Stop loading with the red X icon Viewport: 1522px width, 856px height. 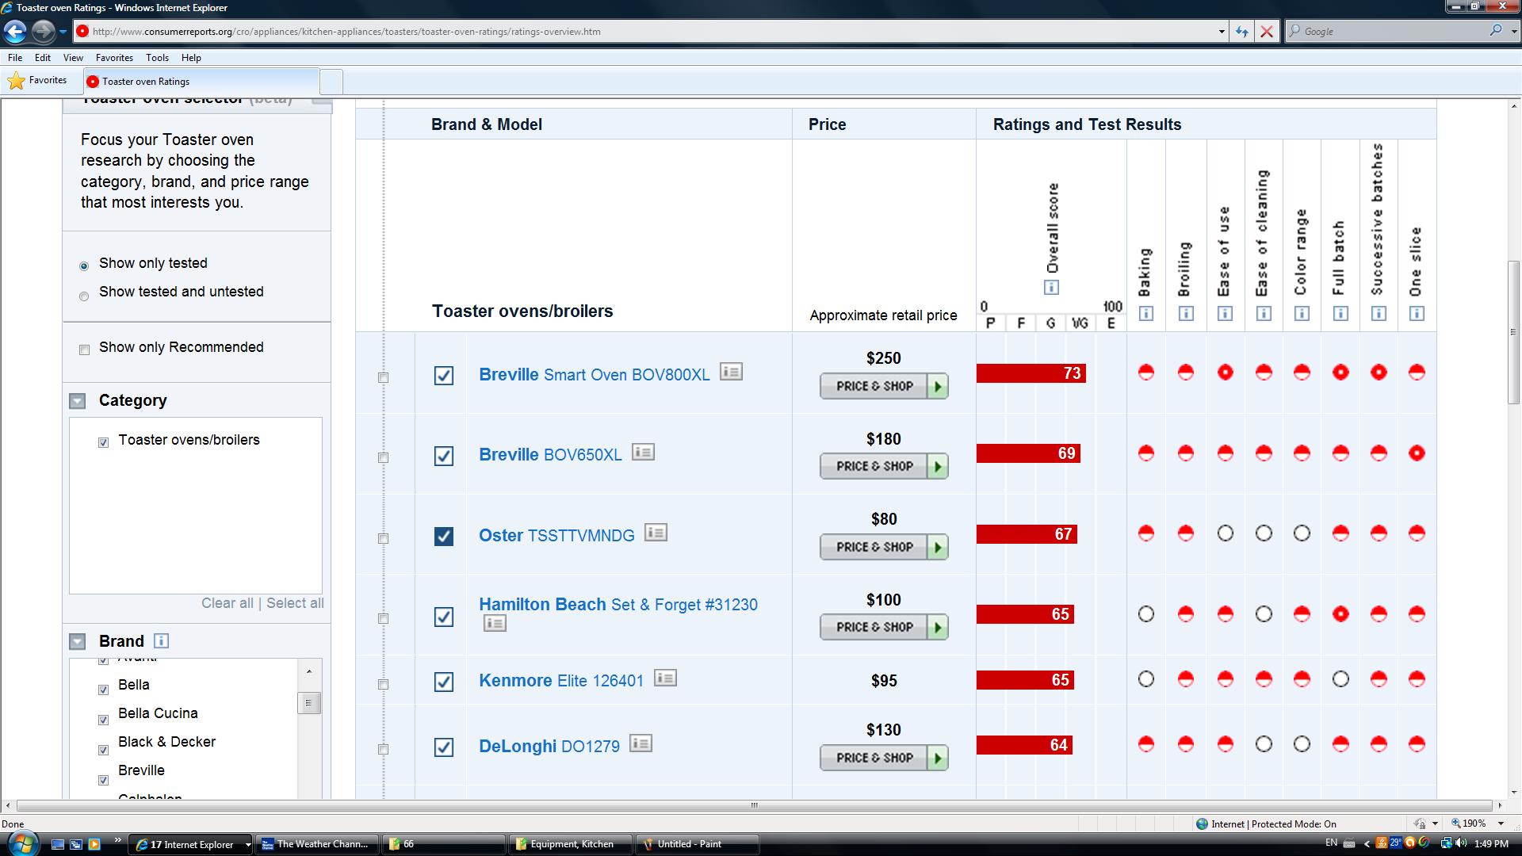click(x=1267, y=32)
